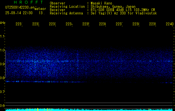
Task: Click the location Shibukawa, Gunma, Japan
Action: [113, 7]
